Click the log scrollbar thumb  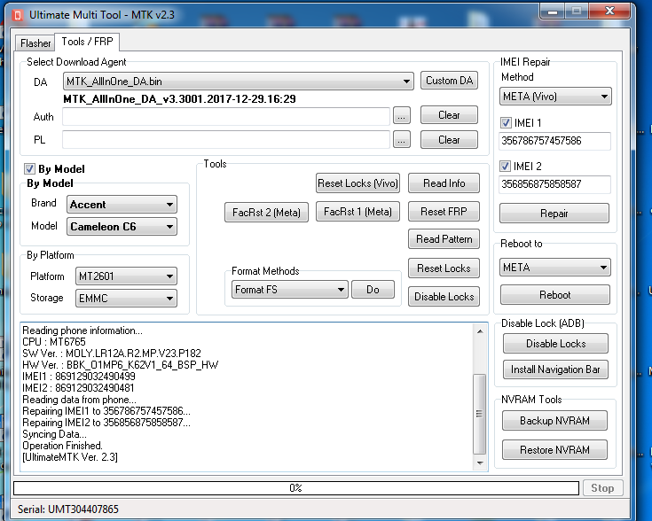coord(479,414)
